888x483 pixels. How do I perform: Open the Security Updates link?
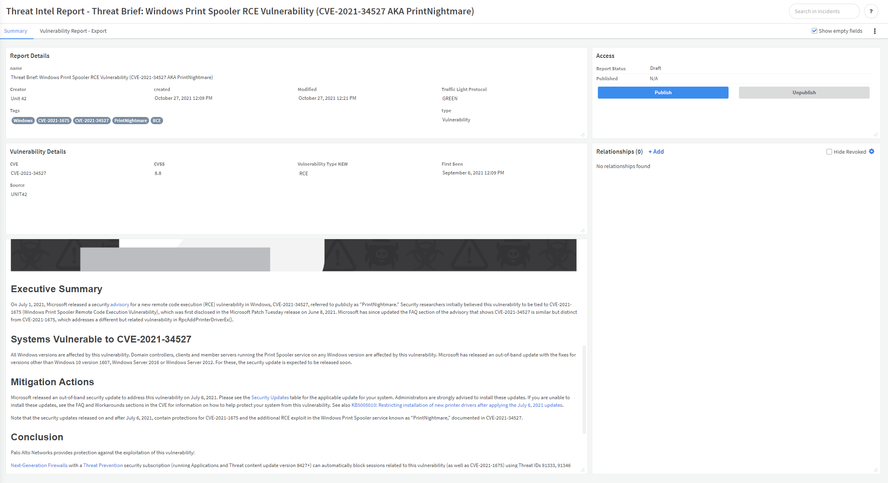click(x=270, y=398)
